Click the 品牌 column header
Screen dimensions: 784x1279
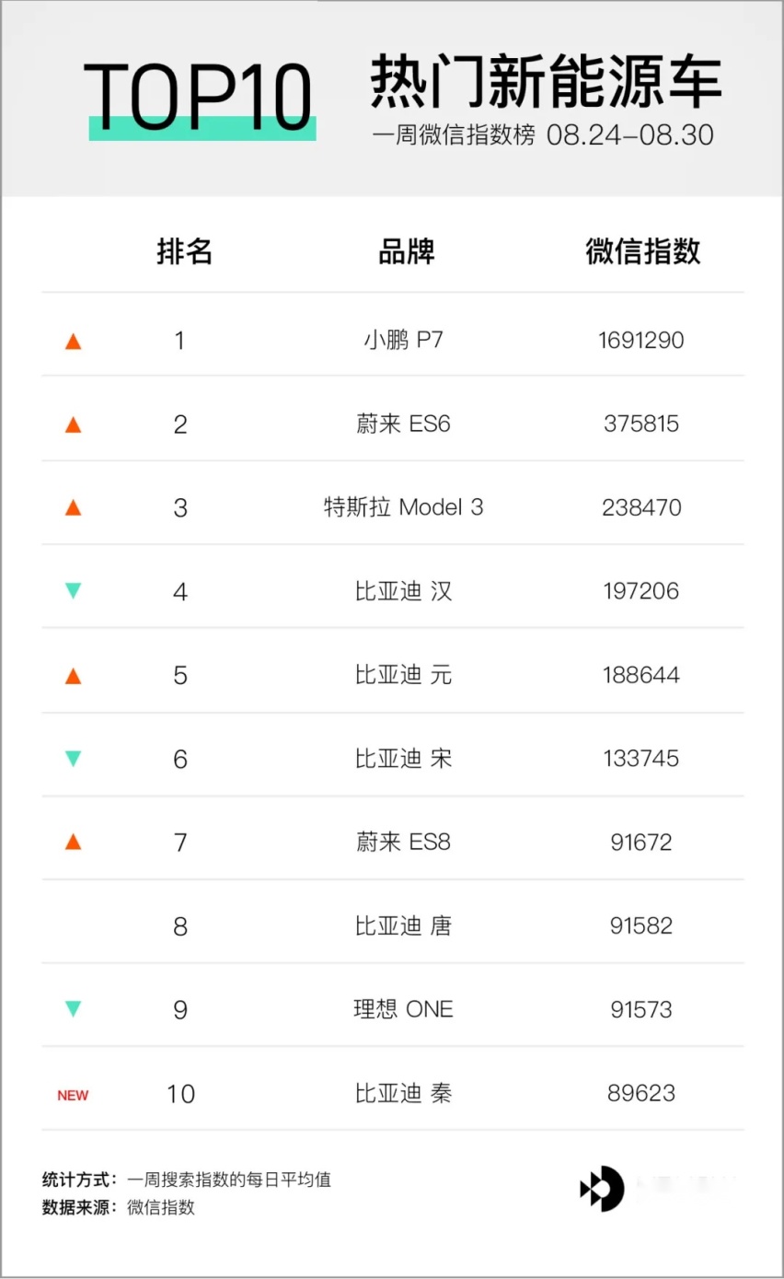[406, 251]
